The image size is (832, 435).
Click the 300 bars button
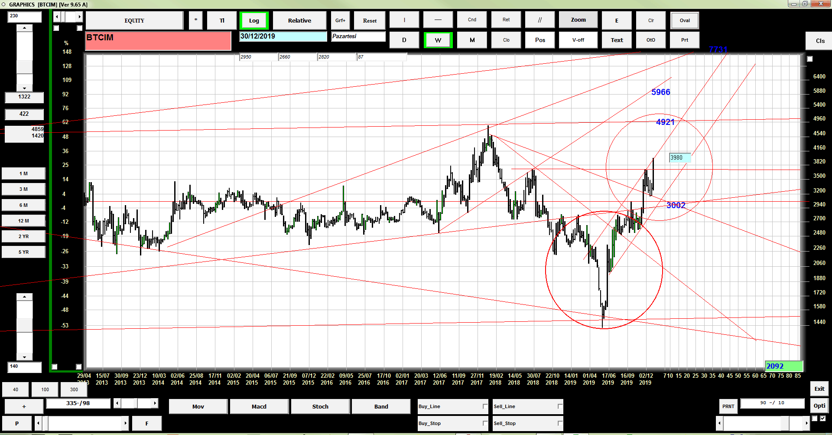click(x=74, y=389)
